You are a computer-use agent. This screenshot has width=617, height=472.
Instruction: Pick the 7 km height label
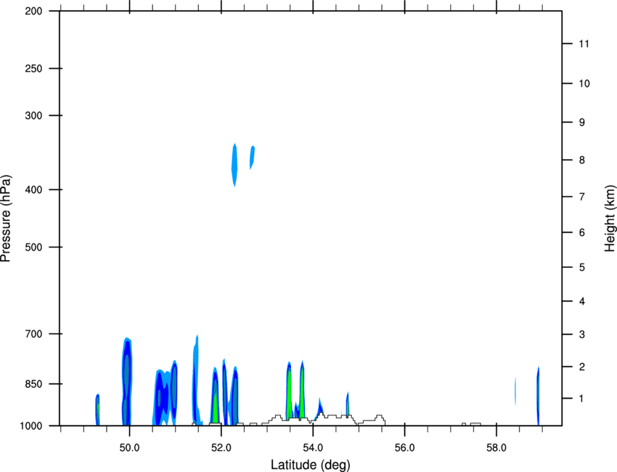click(582, 197)
